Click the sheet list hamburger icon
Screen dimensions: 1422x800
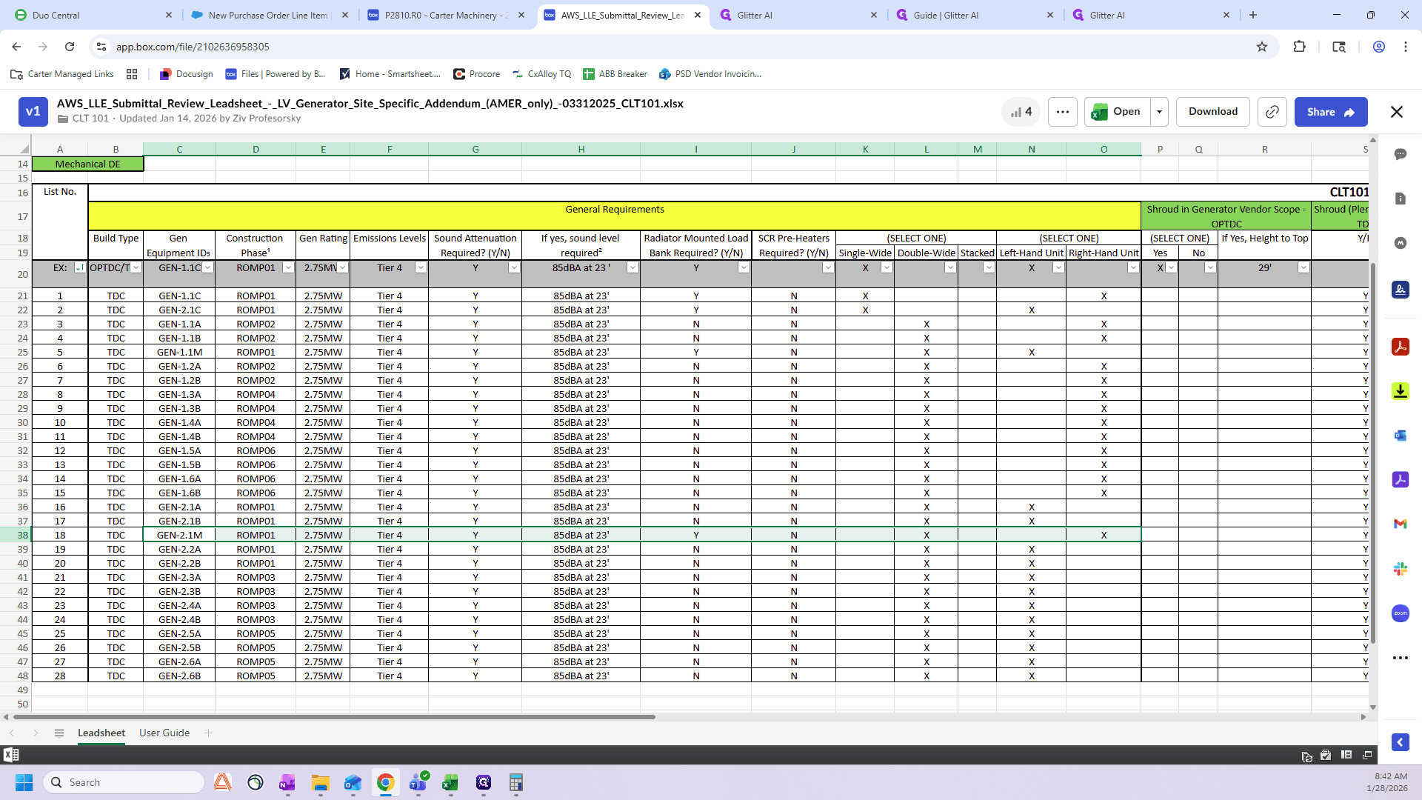click(x=59, y=733)
